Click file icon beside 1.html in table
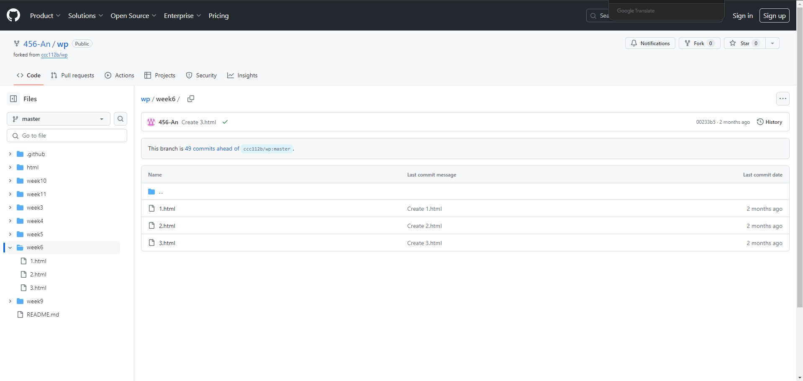803x381 pixels. [x=151, y=208]
